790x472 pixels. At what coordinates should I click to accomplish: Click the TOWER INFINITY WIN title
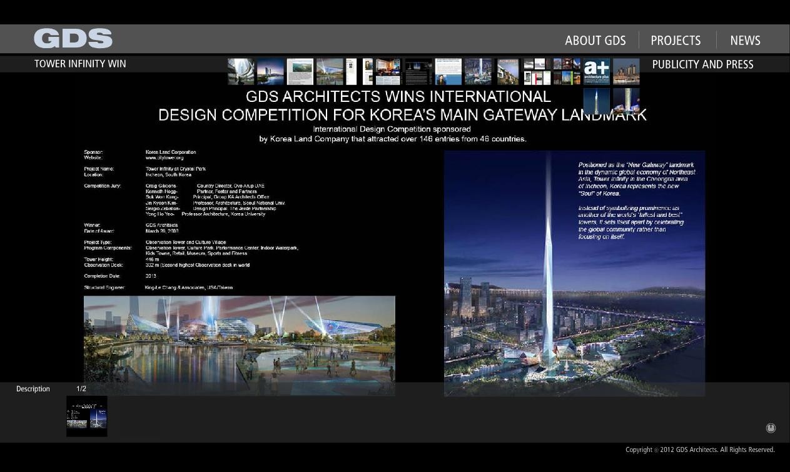pos(80,64)
